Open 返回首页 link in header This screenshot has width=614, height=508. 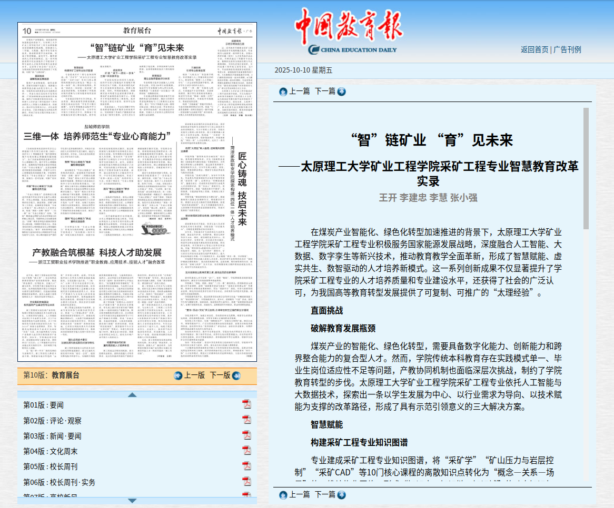(x=534, y=49)
